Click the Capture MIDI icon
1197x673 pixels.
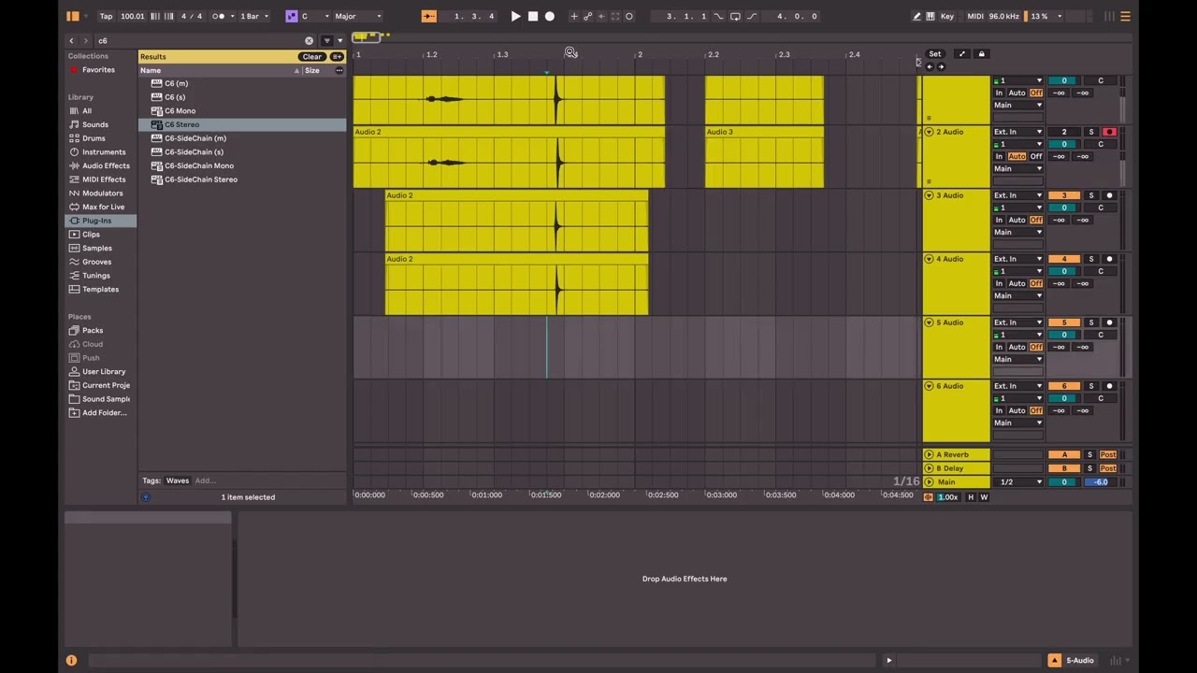614,16
